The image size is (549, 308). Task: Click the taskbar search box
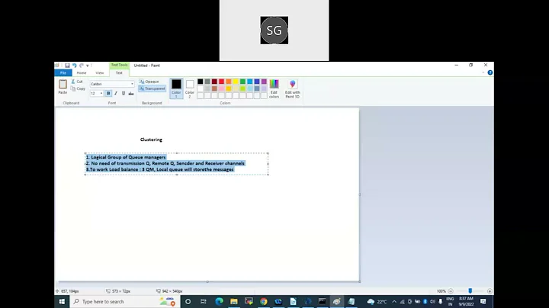pos(124,301)
